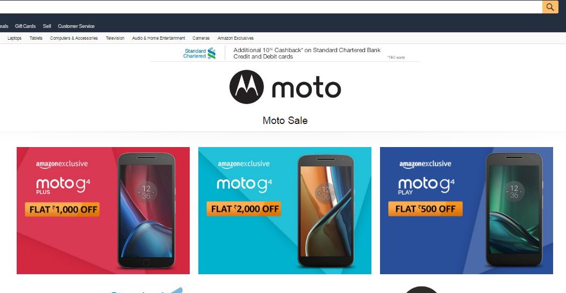Viewport: 566px width, 293px height.
Task: Open the Moto G4 Plus red banner
Action: point(103,210)
